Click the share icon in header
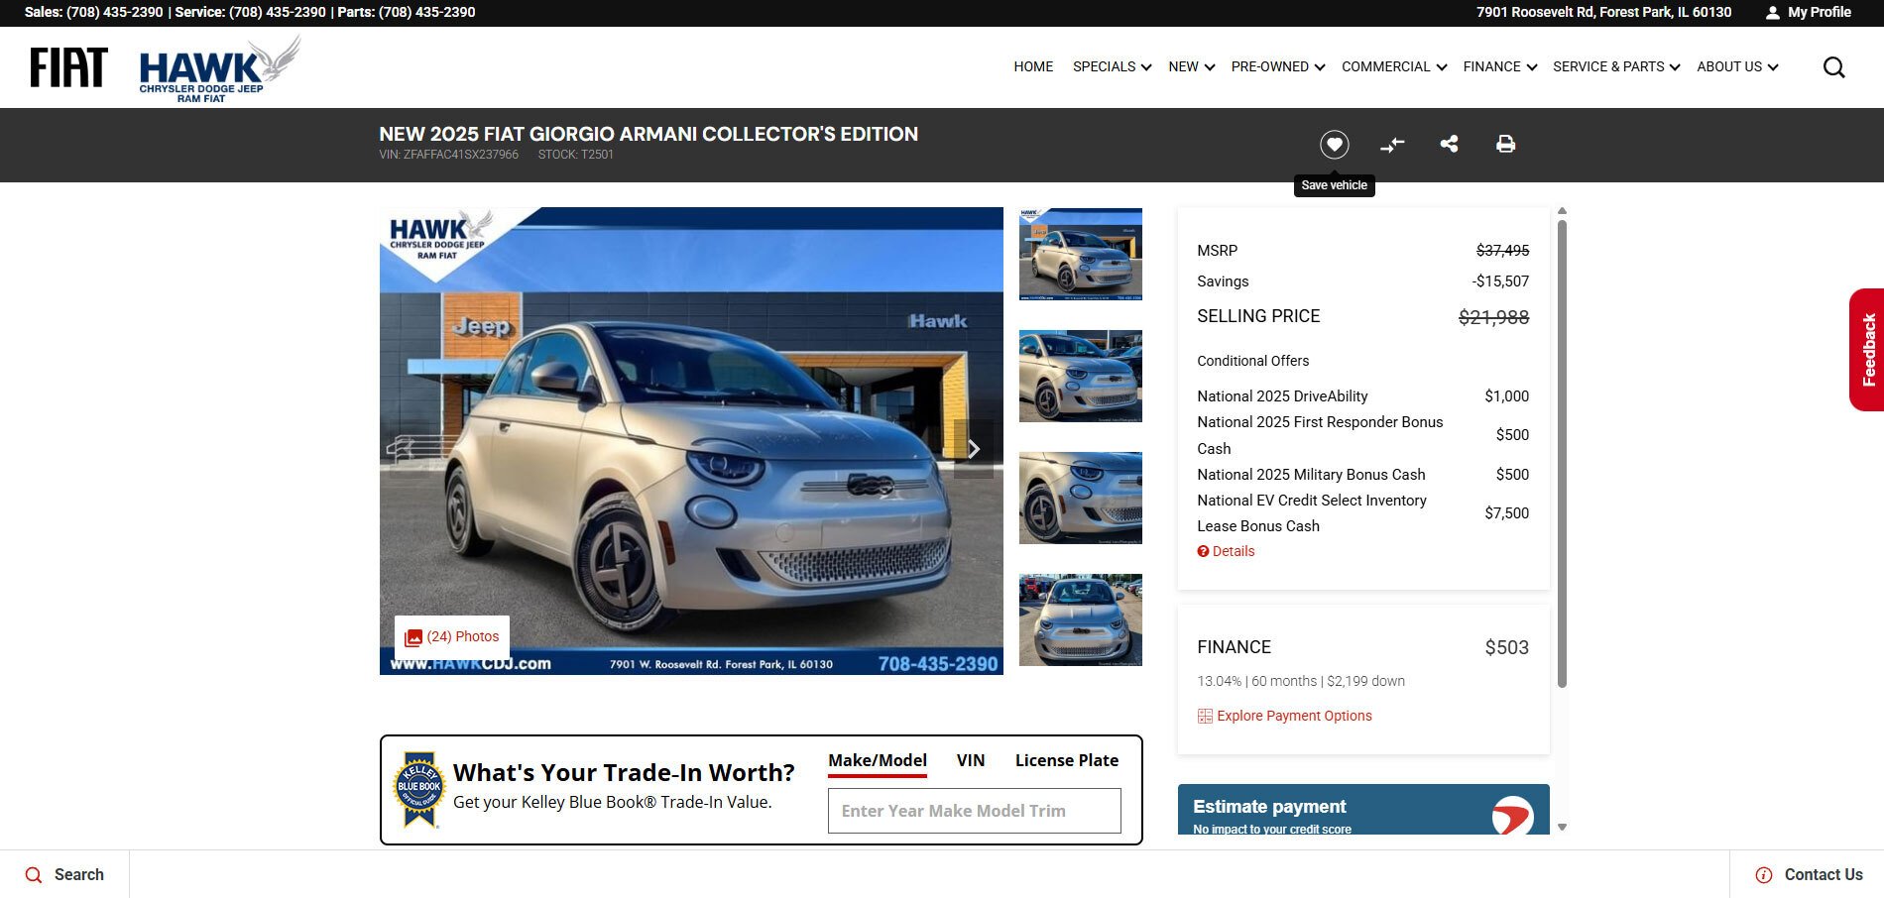Screen dimensions: 1884x898 coord(1449,144)
